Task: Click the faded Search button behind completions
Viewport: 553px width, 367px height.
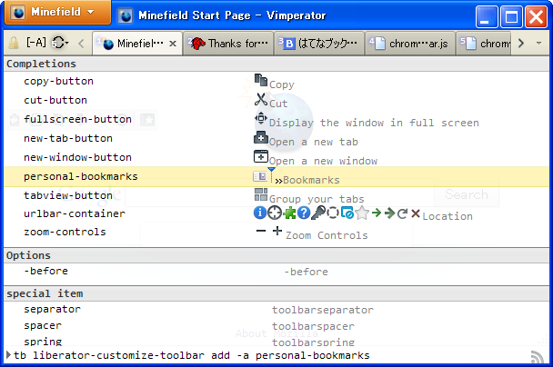Action: click(x=467, y=194)
